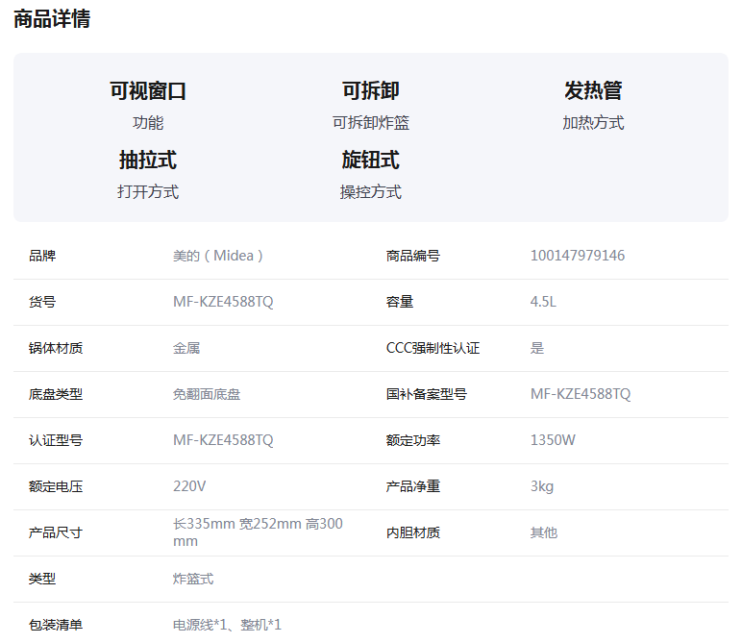Select the brand value 美的（Midea）
This screenshot has width=742, height=643.
coord(218,256)
